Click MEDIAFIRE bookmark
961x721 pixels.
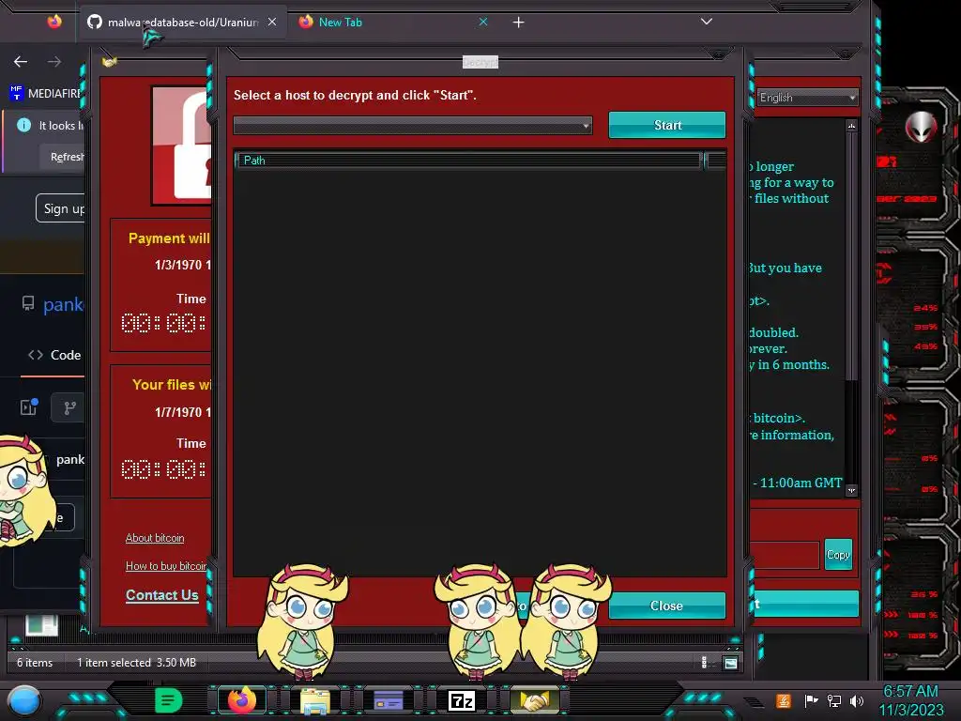(45, 93)
